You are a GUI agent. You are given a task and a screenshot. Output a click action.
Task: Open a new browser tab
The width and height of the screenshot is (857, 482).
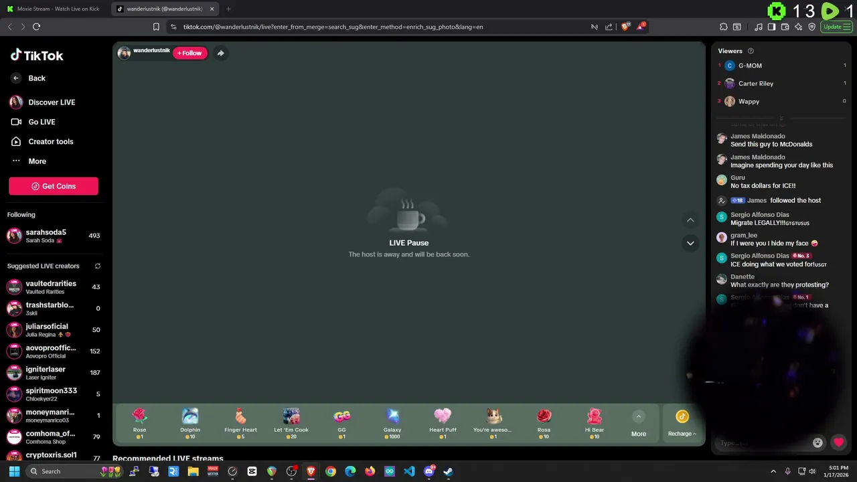[228, 9]
